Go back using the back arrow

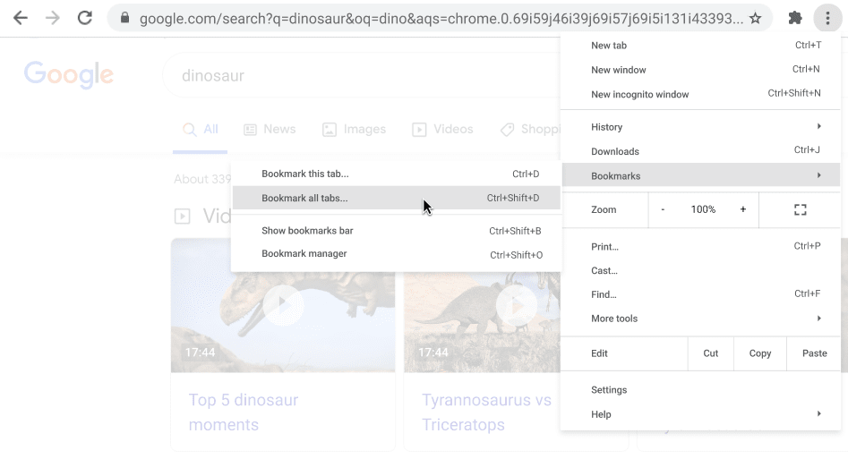(x=21, y=19)
